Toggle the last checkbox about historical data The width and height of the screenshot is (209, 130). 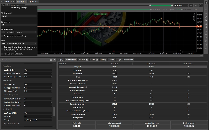(2, 54)
